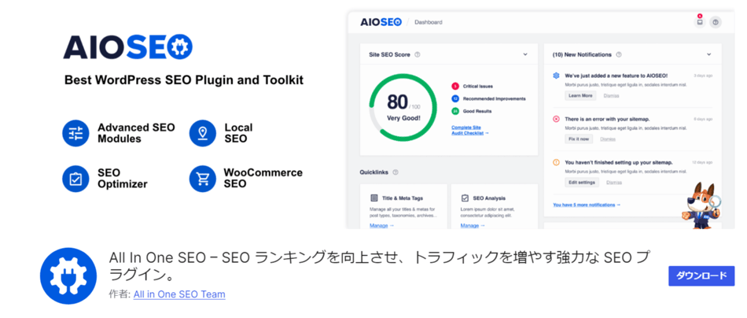Open You have 5 more notifications link
The width and height of the screenshot is (747, 318).
587,205
